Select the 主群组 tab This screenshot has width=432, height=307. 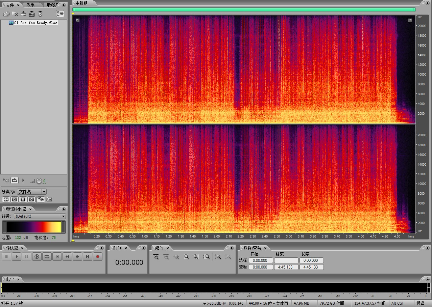point(81,3)
